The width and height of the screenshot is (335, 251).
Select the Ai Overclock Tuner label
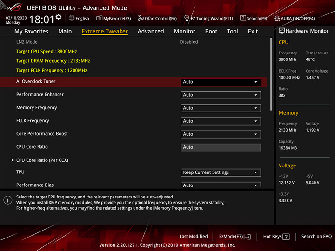[36, 81]
